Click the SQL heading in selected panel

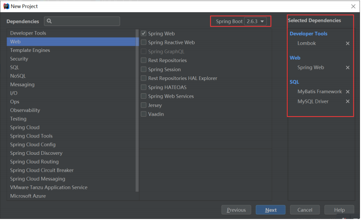pos(294,82)
